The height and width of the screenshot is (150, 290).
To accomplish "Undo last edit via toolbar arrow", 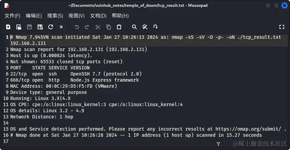I will 77,27.
